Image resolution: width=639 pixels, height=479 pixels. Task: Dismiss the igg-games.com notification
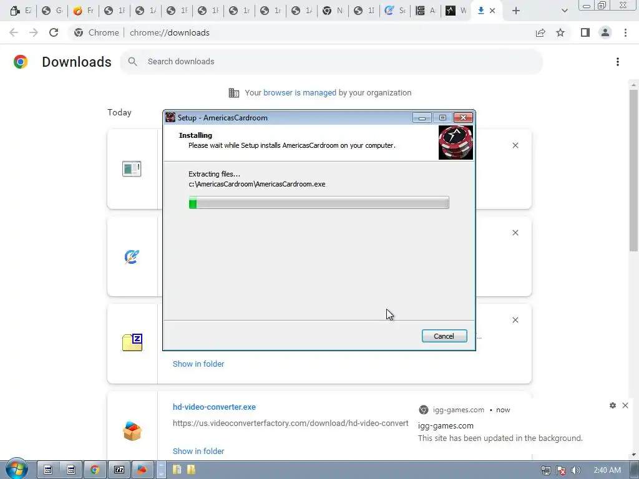coord(625,405)
